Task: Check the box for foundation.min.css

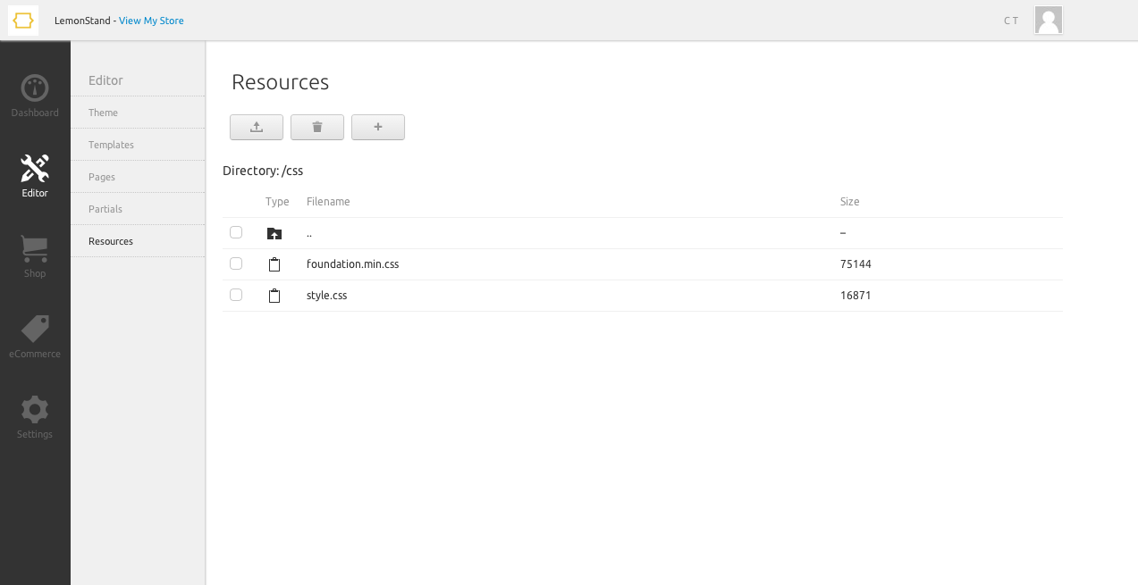Action: point(236,264)
